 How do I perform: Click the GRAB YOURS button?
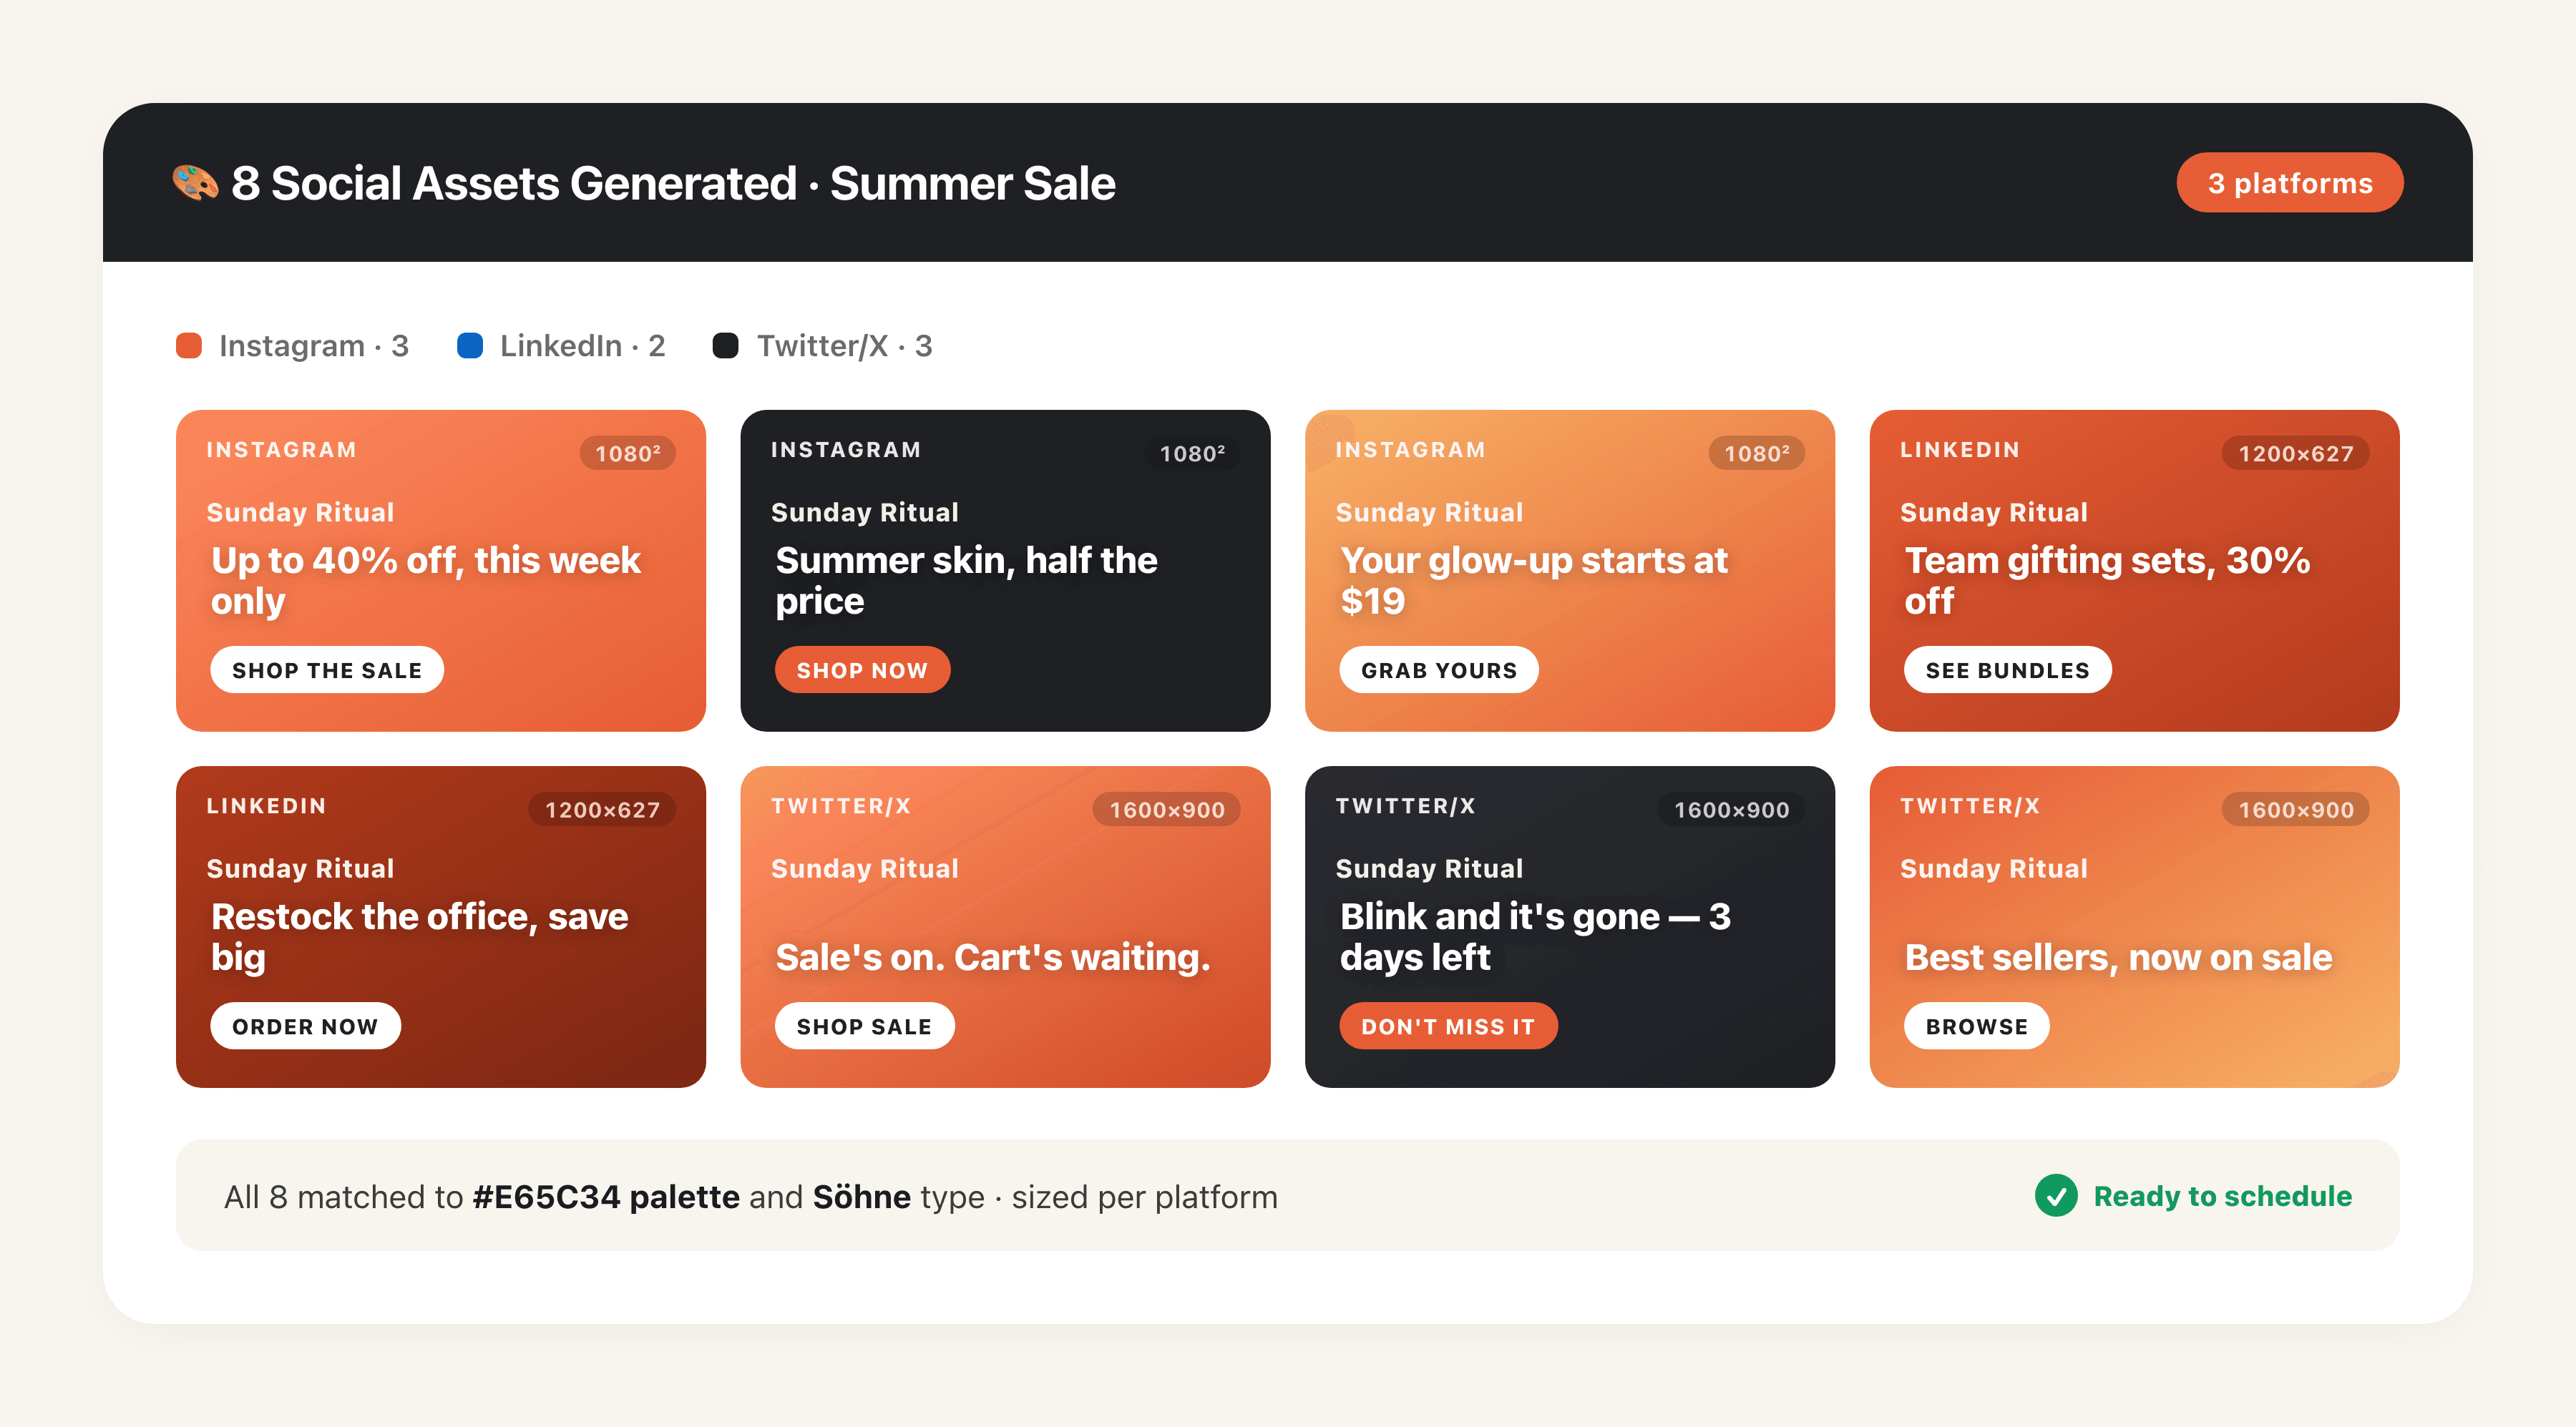coord(1439,670)
